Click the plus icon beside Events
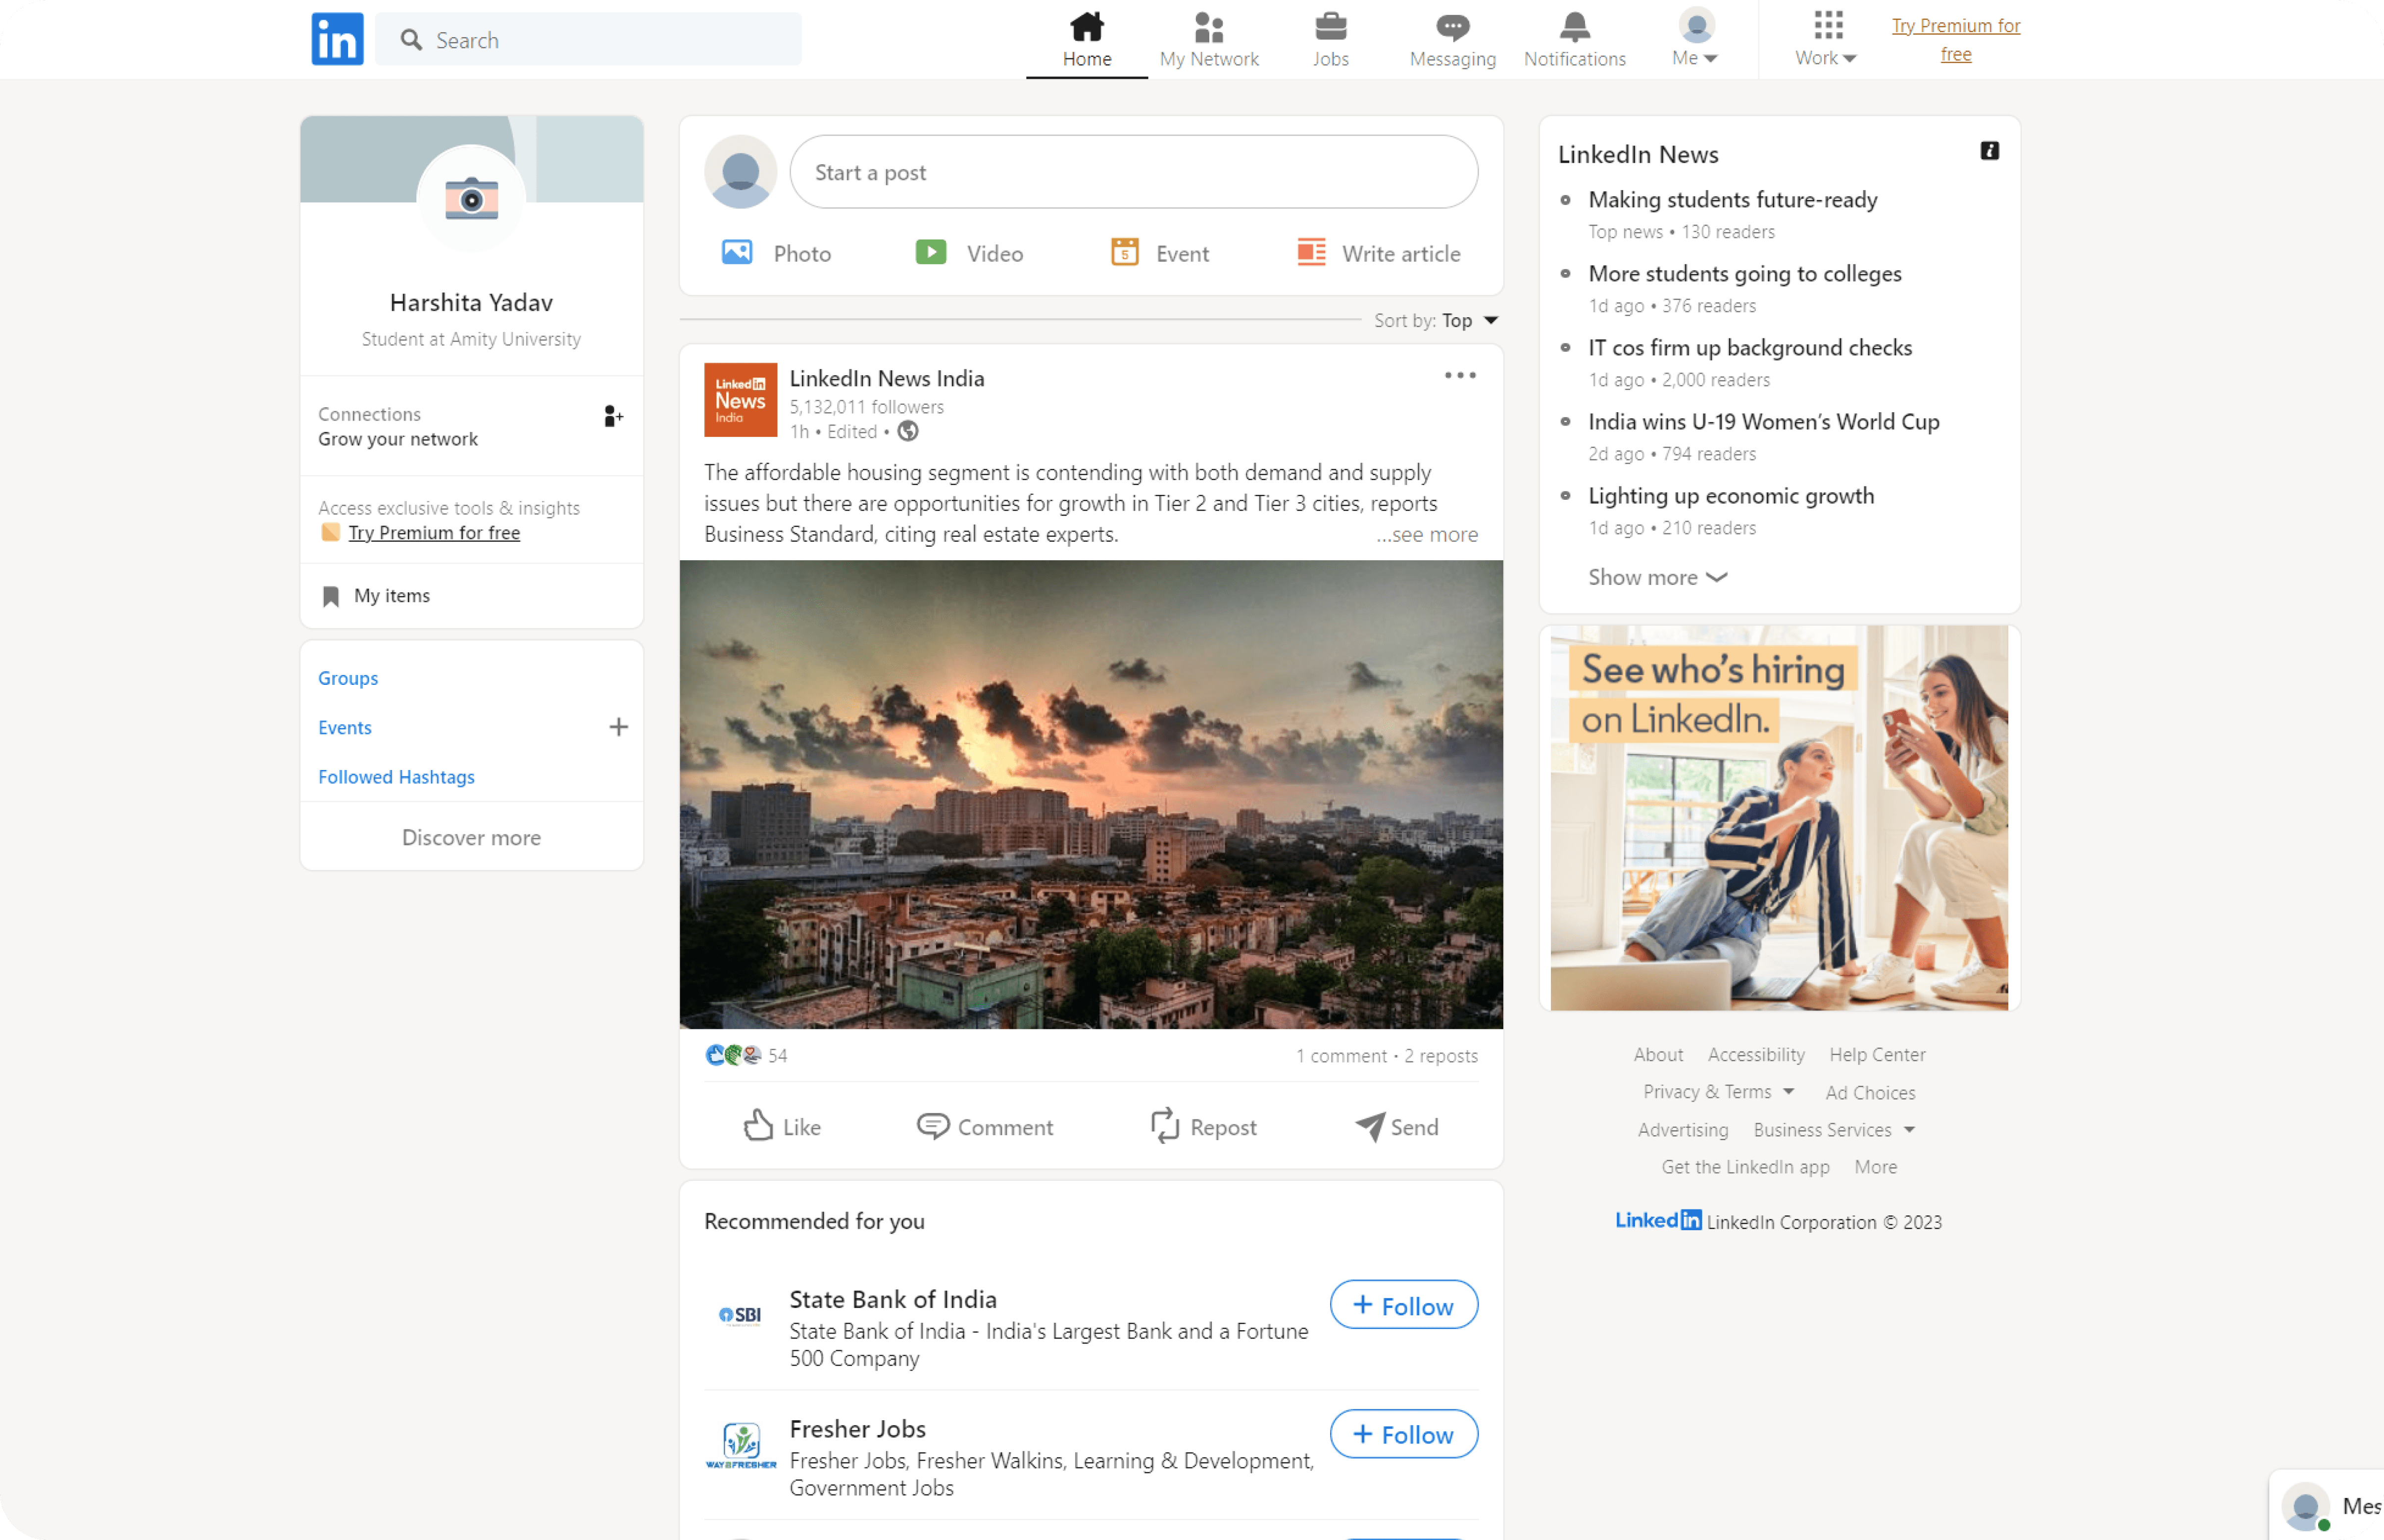2384x1540 pixels. point(618,727)
